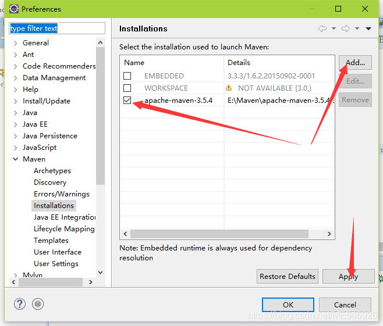Click the installations table scroll right arrow
The width and height of the screenshot is (383, 326).
click(329, 234)
